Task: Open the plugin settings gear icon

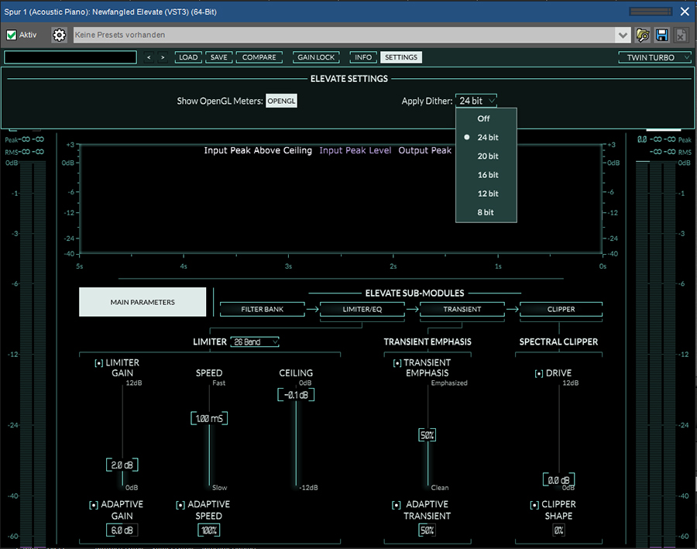Action: click(x=59, y=35)
